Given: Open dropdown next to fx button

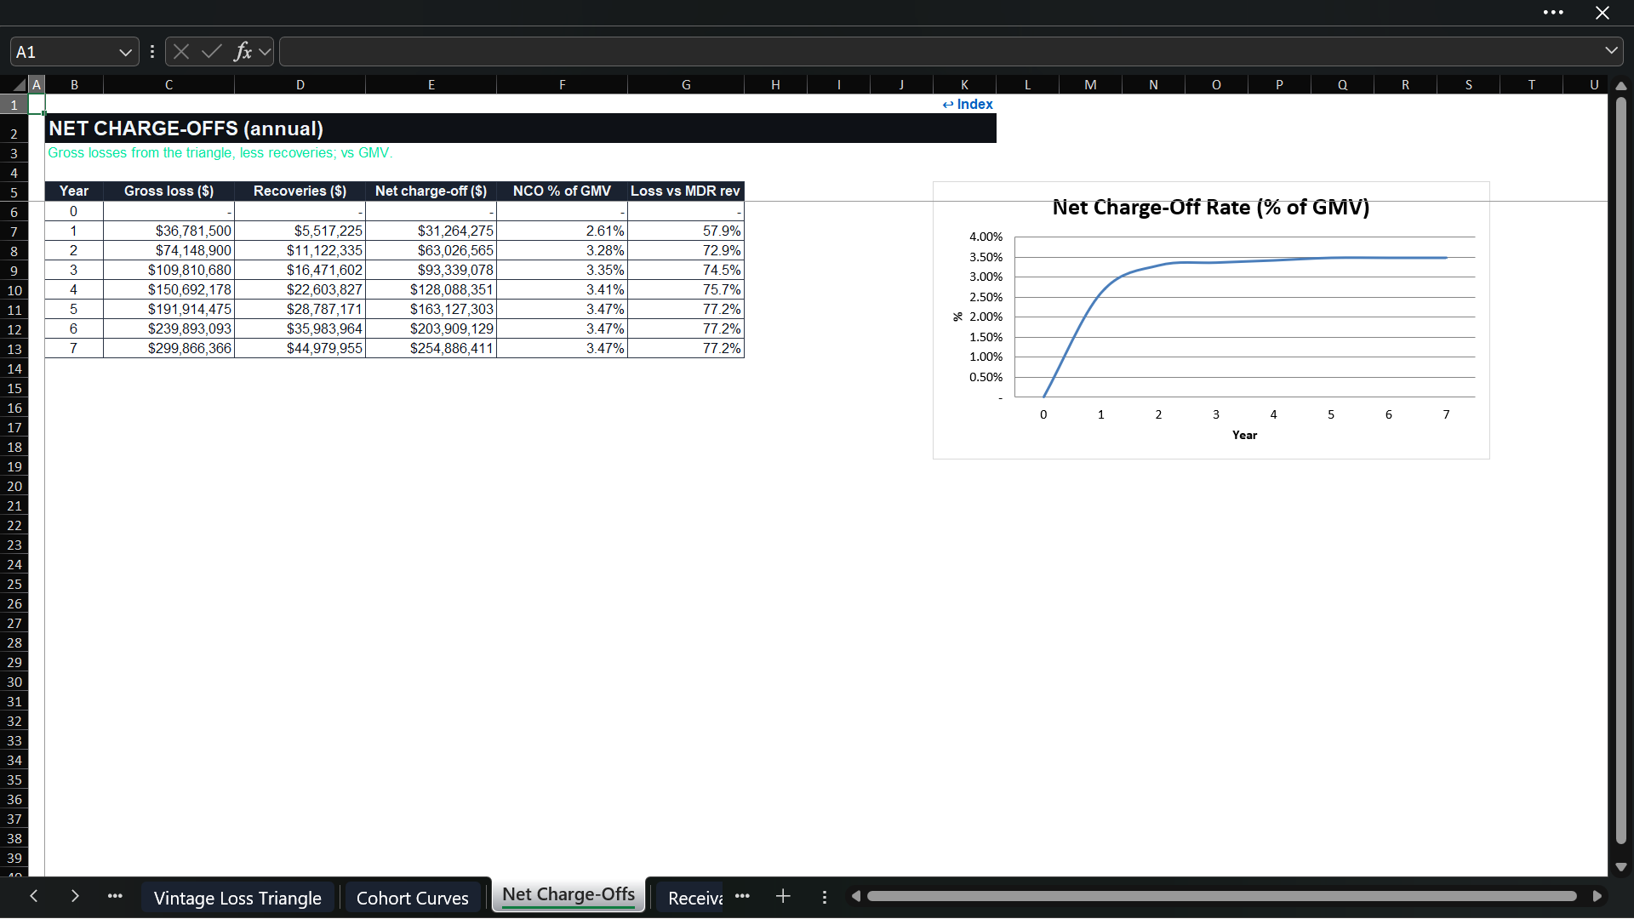Looking at the screenshot, I should [265, 52].
